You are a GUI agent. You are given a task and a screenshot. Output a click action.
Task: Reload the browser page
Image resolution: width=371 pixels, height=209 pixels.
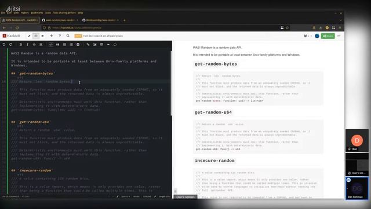tap(17, 28)
